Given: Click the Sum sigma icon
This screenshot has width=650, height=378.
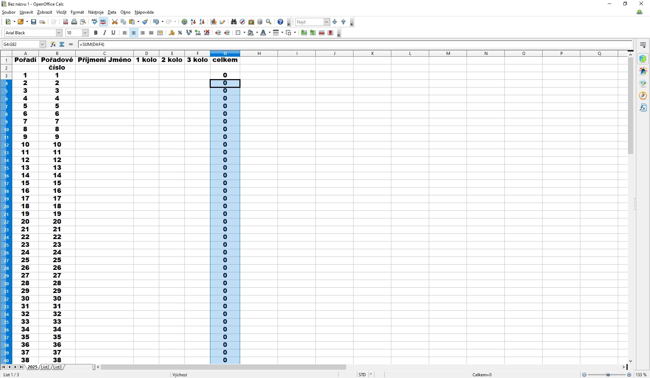Looking at the screenshot, I should tap(62, 44).
